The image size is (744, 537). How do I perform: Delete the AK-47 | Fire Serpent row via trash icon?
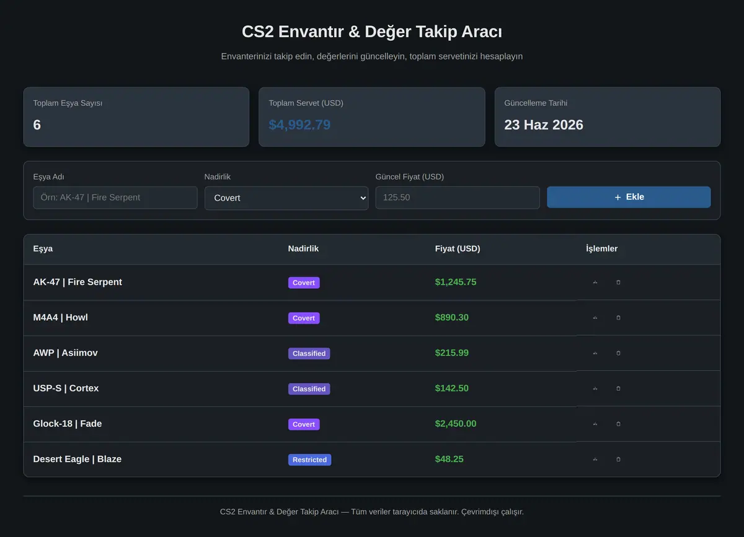[618, 282]
